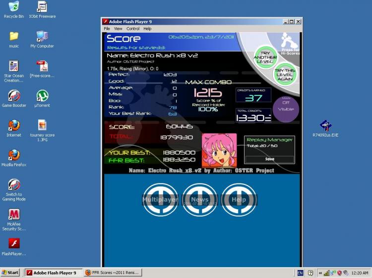
Task: Click the pink-haired anime avatar thumbnail
Action: (219, 150)
